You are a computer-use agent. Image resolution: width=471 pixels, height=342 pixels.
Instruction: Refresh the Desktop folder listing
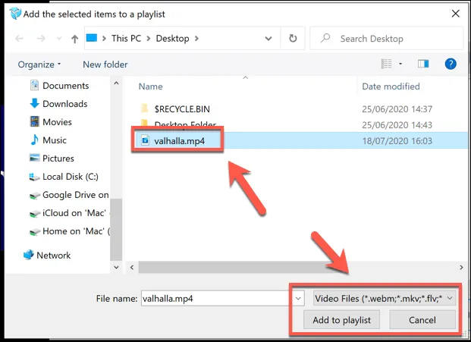click(293, 39)
